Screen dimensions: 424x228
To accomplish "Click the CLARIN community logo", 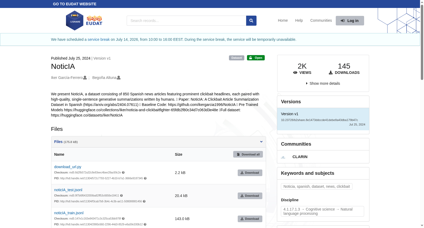I will pyautogui.click(x=283, y=157).
